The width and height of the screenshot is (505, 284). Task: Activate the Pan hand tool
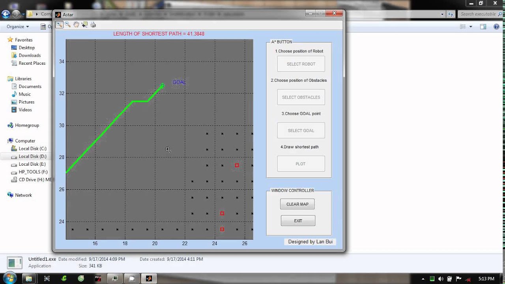point(76,24)
